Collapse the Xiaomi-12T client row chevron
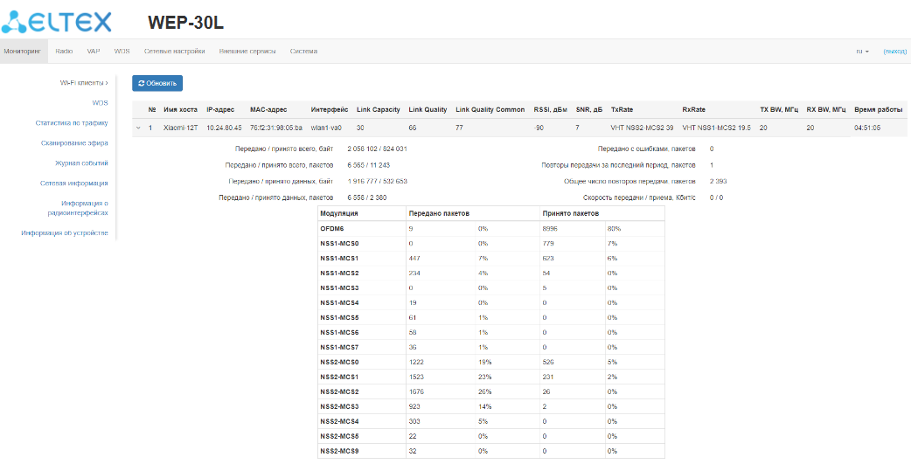This screenshot has width=911, height=464. click(x=138, y=128)
